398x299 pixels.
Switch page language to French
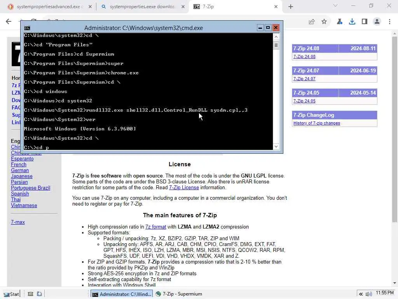point(19,165)
